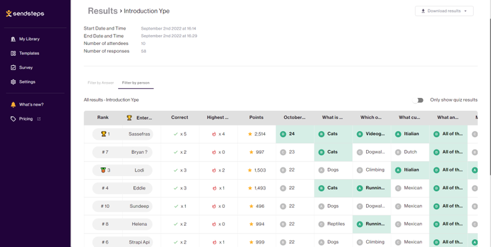
Task: Click the flame streak icon in Sassefras row
Action: pos(214,134)
